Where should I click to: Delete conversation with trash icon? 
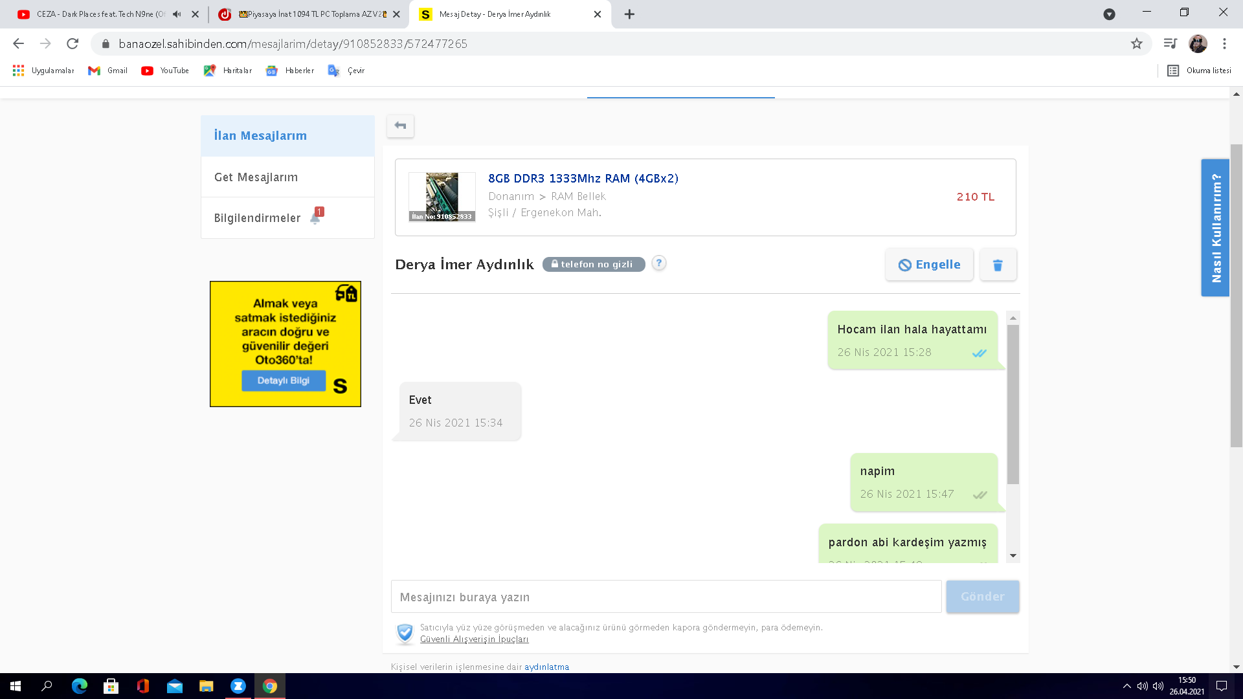998,265
